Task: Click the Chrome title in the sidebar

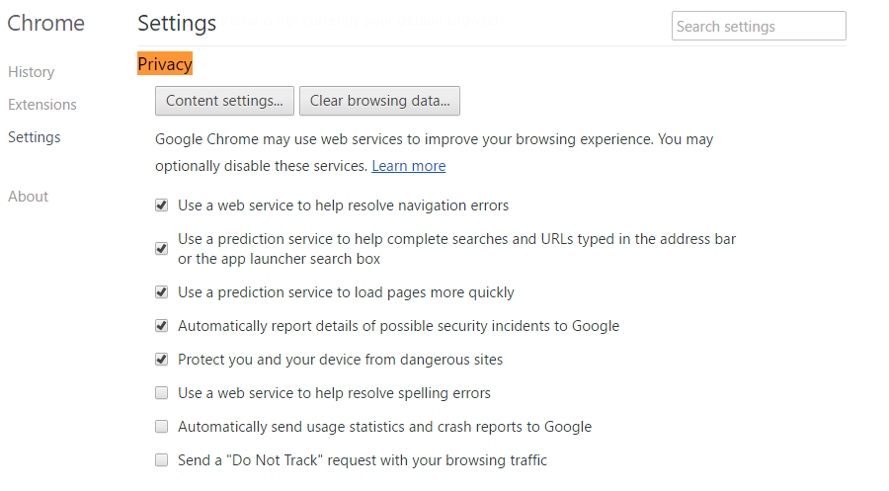Action: pyautogui.click(x=45, y=24)
